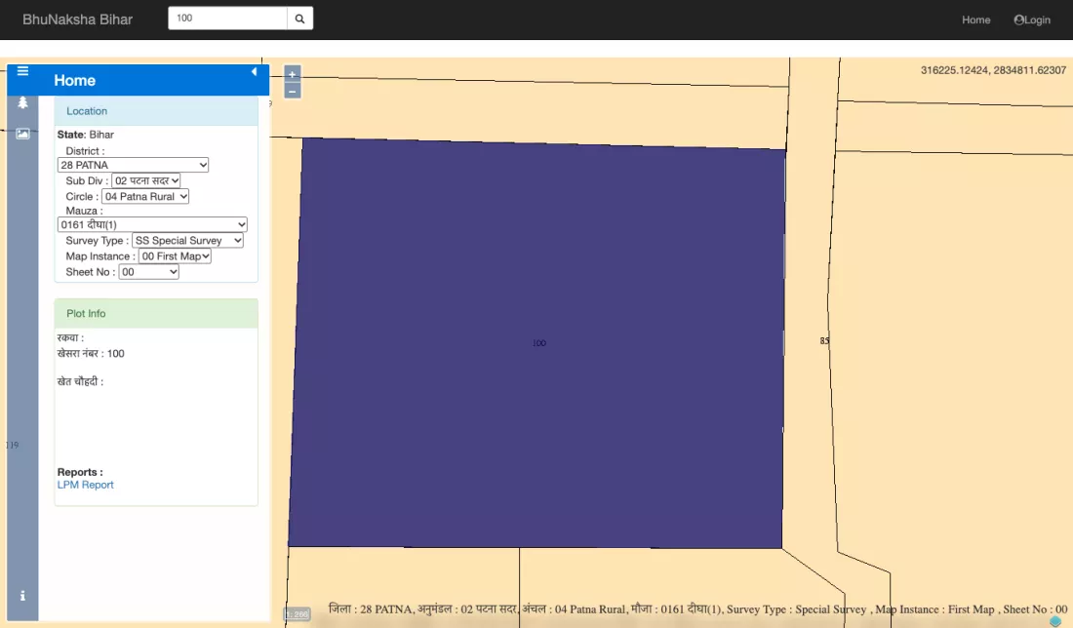Open the Mauza dropdown 0161
Viewport: 1073px width, 628px height.
tap(152, 224)
